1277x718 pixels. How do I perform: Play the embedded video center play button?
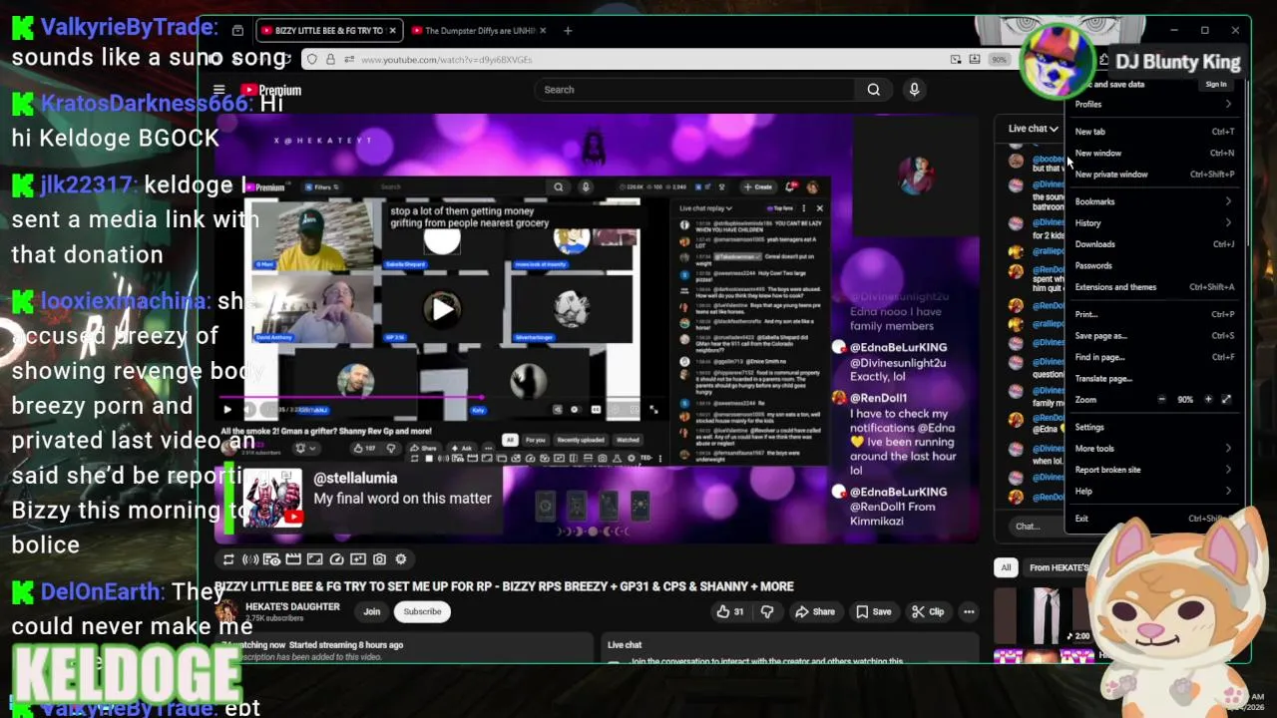coord(442,309)
